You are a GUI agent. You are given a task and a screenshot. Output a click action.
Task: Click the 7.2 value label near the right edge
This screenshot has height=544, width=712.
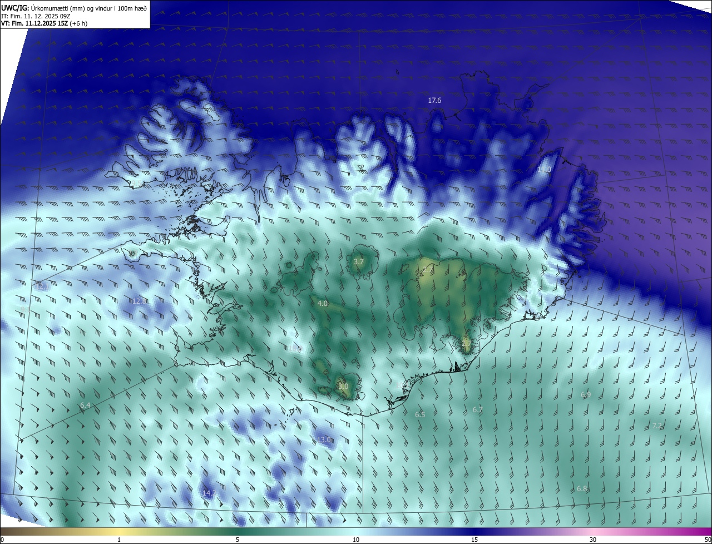(657, 426)
